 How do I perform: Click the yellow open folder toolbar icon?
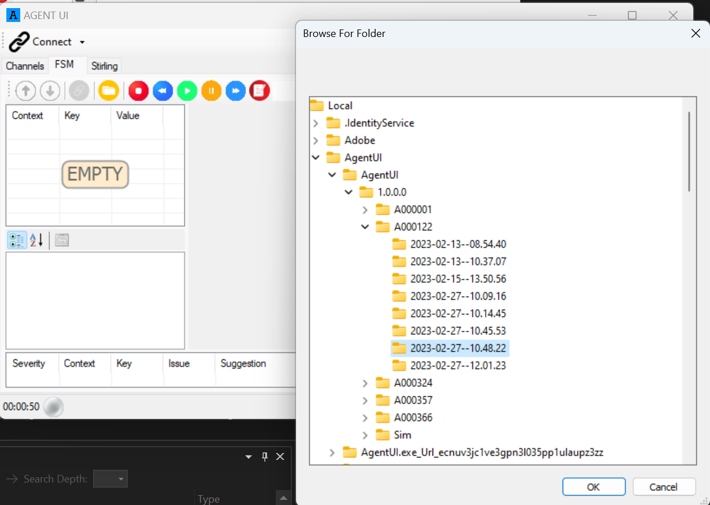[108, 91]
